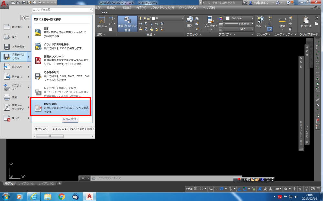The image size is (323, 201).
Task: Switch to the レイアウト1 tab
Action: [26, 183]
